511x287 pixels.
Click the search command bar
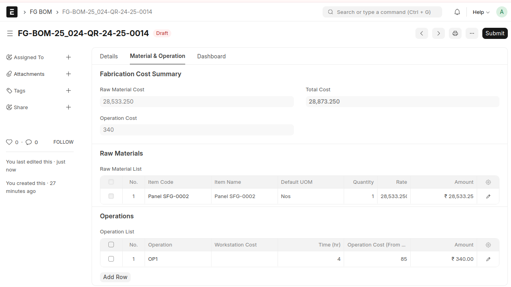click(382, 12)
